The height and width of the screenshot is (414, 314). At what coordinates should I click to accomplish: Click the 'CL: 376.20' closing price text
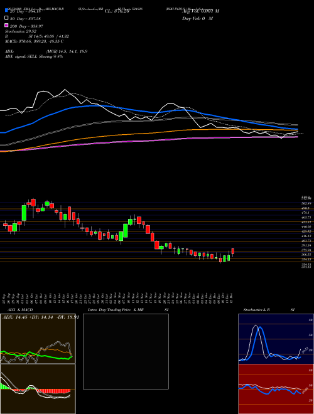(x=117, y=11)
